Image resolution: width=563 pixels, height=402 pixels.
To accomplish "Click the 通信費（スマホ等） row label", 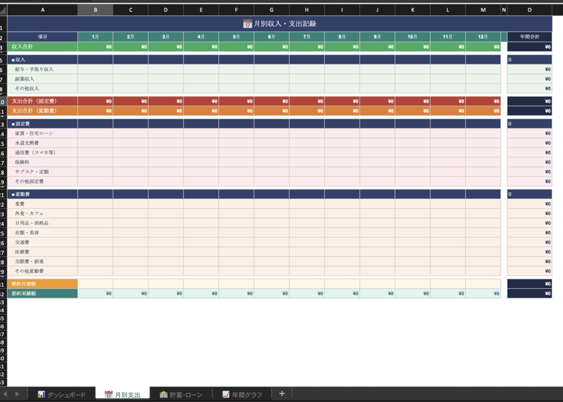I will 42,153.
